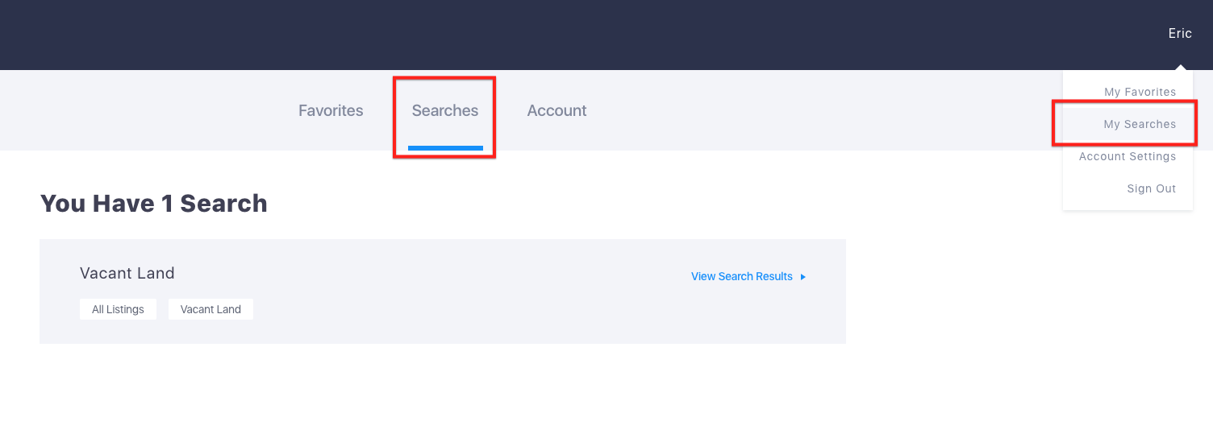Open the Vacant Land saved search title
Image resolution: width=1213 pixels, height=434 pixels.
[x=127, y=273]
